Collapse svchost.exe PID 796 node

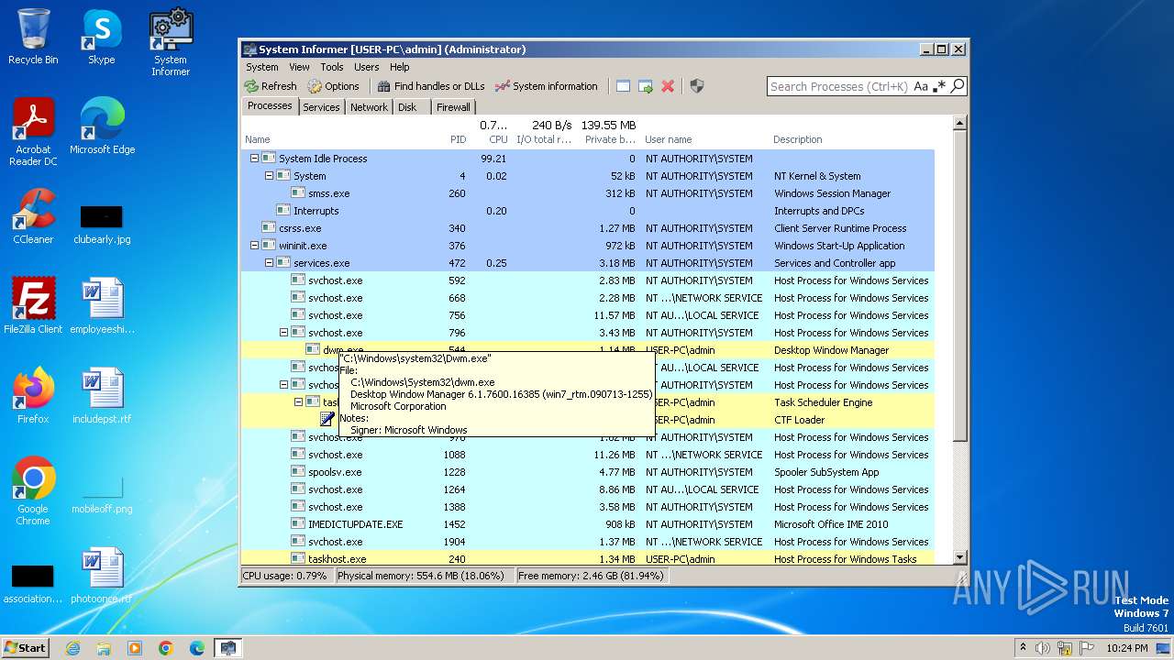pos(283,333)
